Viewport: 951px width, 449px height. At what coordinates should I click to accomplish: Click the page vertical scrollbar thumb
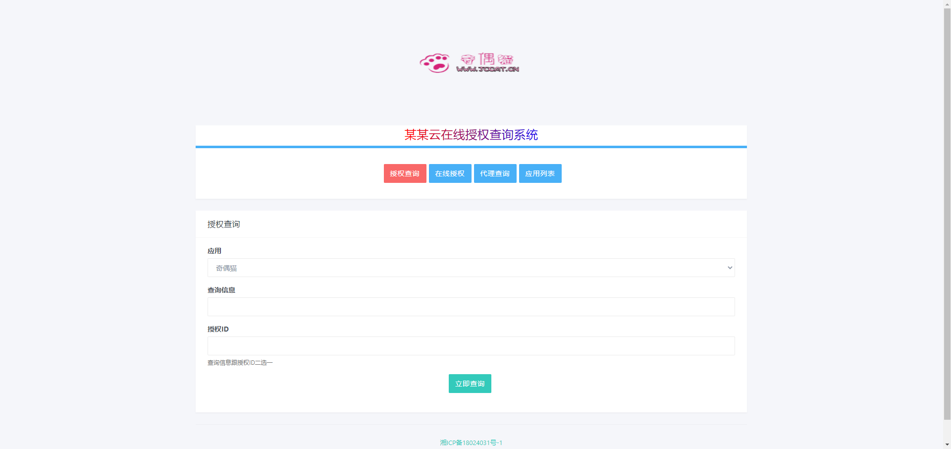[947, 213]
